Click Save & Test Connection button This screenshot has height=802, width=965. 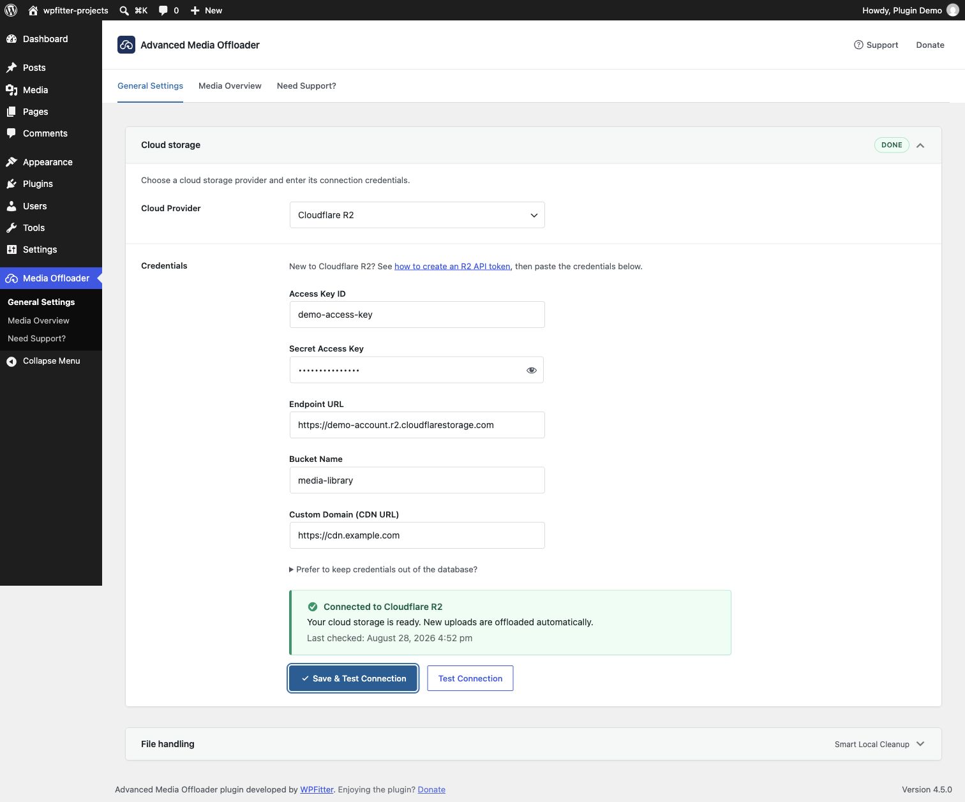pos(353,678)
